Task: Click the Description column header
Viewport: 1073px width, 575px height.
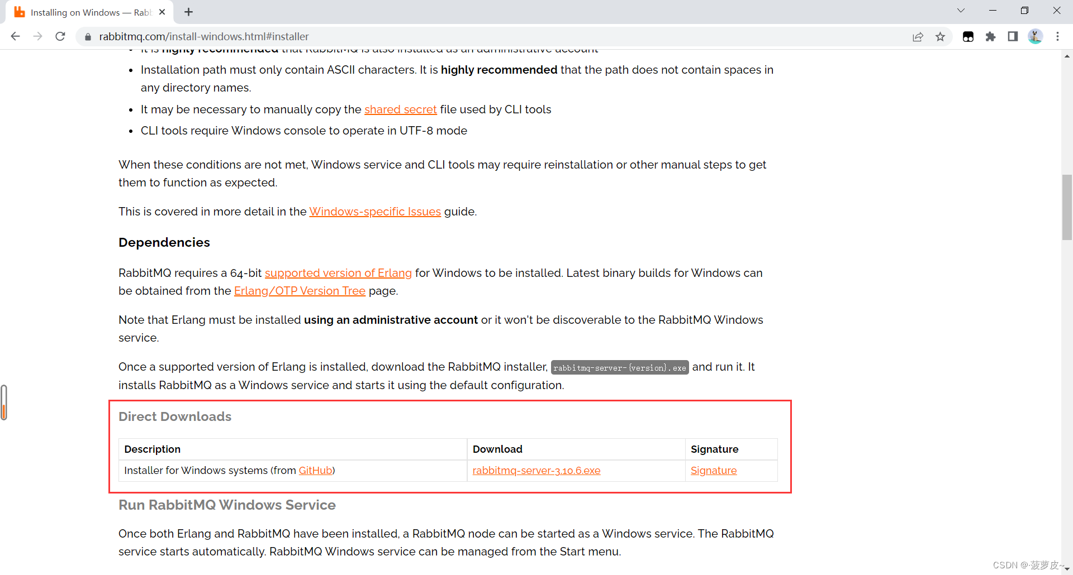Action: click(x=152, y=449)
